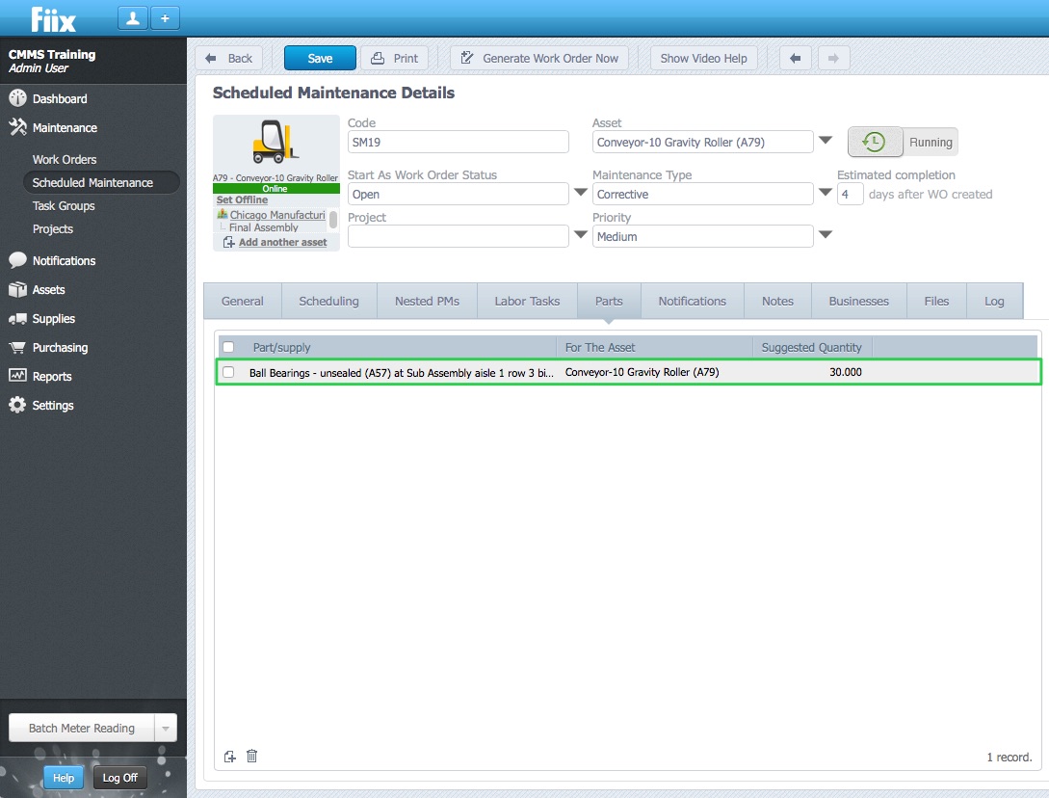
Task: Go to previous record arrow
Action: click(796, 58)
